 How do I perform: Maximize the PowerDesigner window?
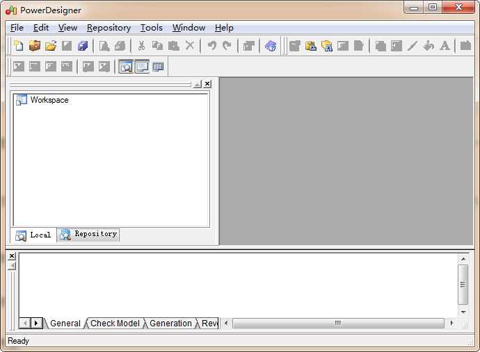tap(433, 8)
